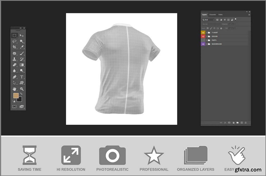Create a new layer using the plus button
Viewport: 266px width, 176px height.
(x=242, y=123)
